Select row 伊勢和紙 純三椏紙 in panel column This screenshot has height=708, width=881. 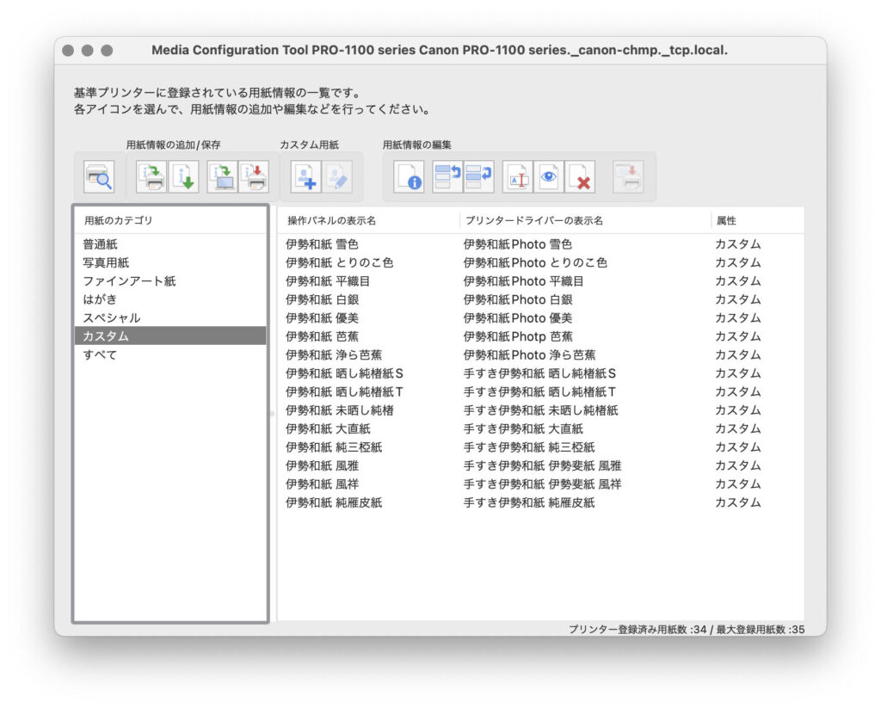tap(334, 447)
